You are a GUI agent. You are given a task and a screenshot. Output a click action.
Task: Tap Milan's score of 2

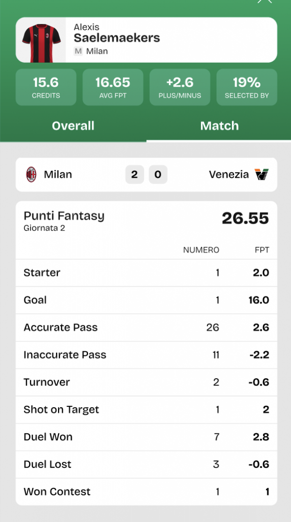pos(134,174)
